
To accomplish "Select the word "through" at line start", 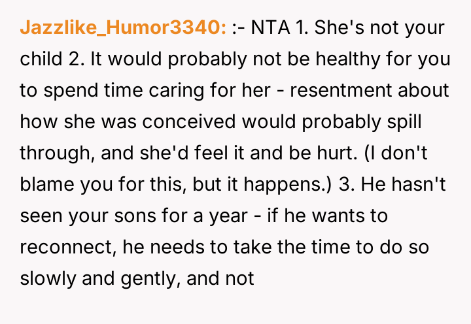I will point(55,153).
